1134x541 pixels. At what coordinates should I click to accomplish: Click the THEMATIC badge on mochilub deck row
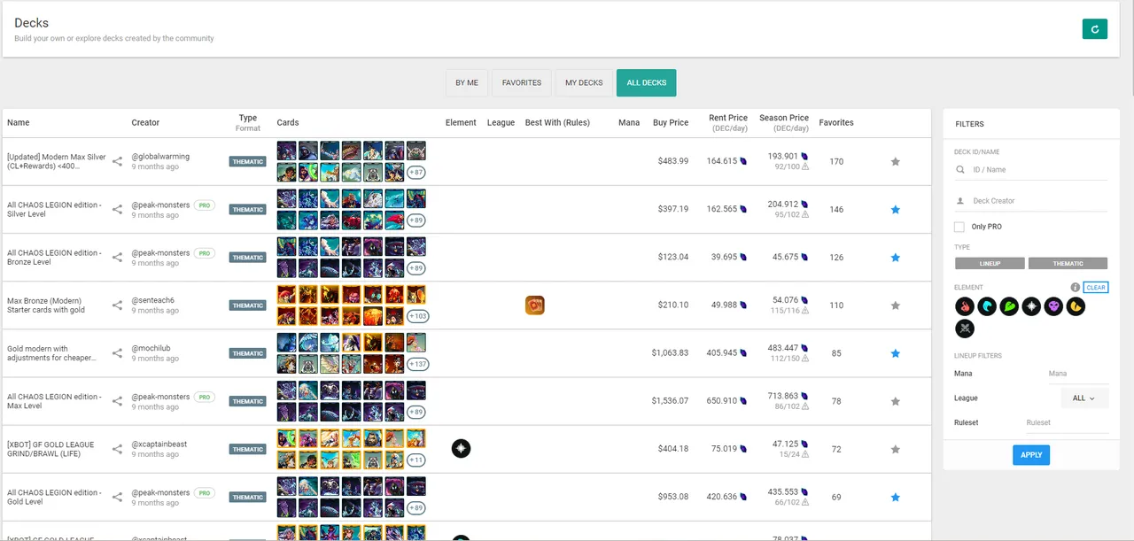(248, 353)
